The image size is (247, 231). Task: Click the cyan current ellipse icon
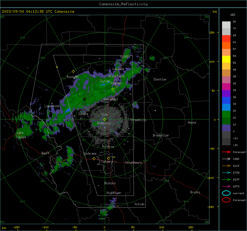[226, 193]
